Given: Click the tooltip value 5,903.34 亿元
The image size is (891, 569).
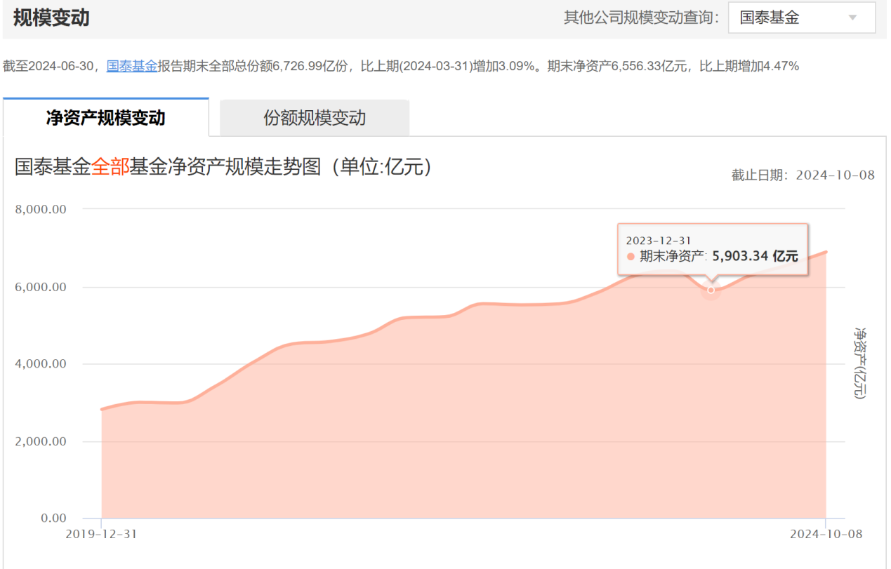Looking at the screenshot, I should pos(755,257).
